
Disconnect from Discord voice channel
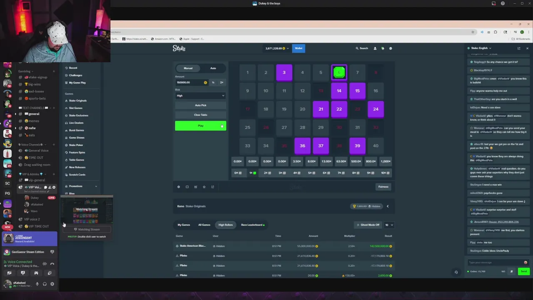[x=52, y=263]
